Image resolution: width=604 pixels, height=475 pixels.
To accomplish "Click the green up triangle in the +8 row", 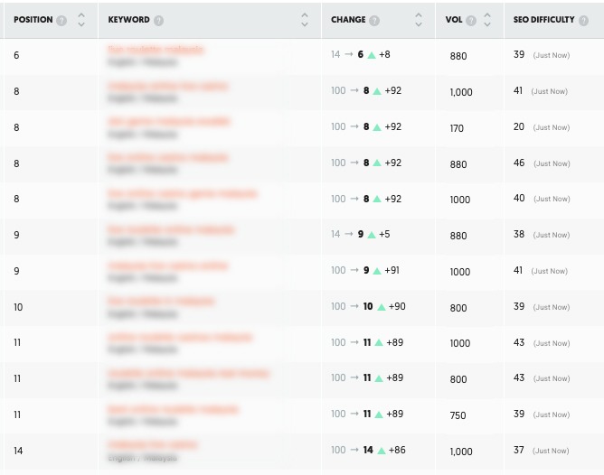I will (372, 55).
